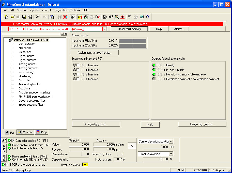Click the ok? icon beside Controller enable PC
This screenshot has height=173, width=232.
[x=4, y=140]
